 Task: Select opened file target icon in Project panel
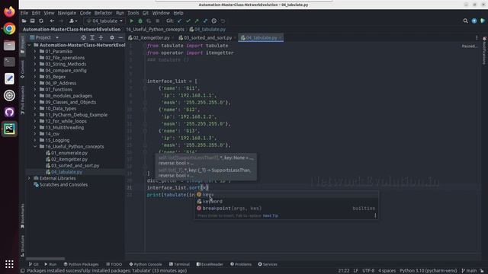point(83,37)
